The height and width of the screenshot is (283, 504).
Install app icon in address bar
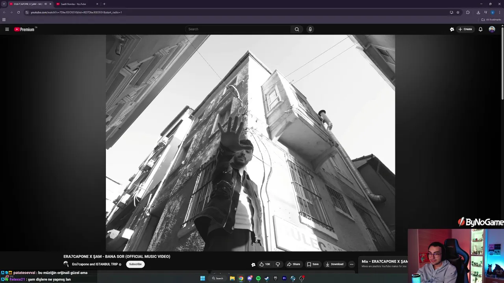(451, 12)
